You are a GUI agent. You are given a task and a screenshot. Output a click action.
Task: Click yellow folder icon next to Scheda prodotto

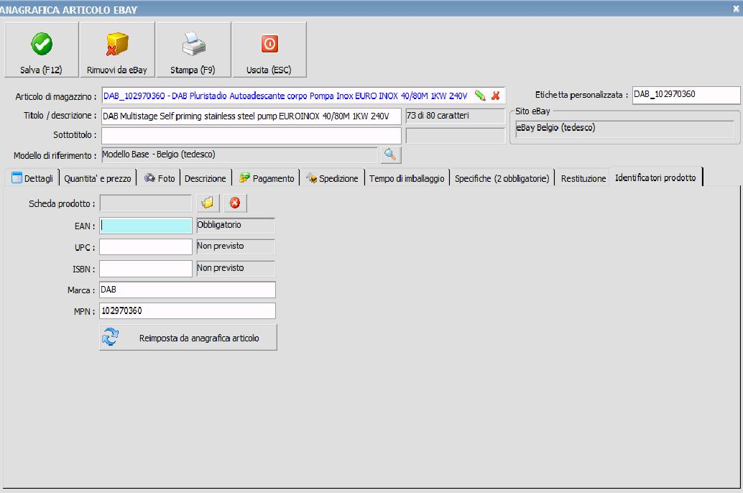208,203
